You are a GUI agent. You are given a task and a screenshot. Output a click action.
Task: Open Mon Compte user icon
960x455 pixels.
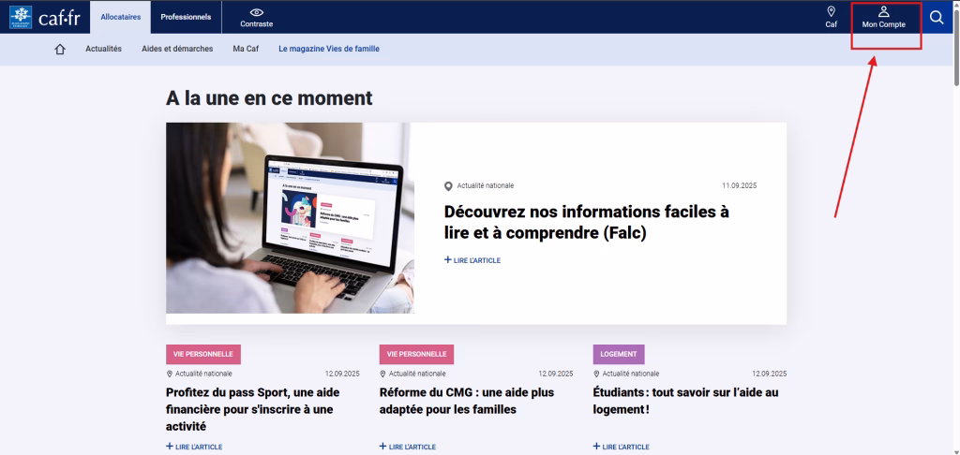pyautogui.click(x=883, y=12)
